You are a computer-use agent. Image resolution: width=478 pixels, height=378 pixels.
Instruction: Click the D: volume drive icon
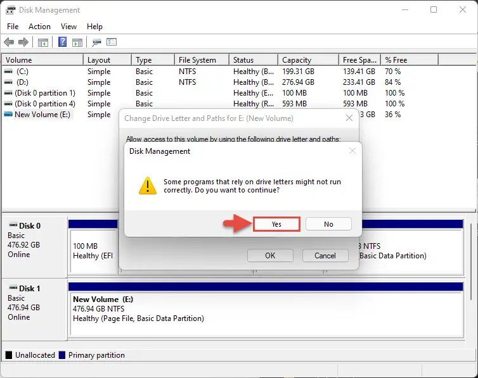pos(8,82)
